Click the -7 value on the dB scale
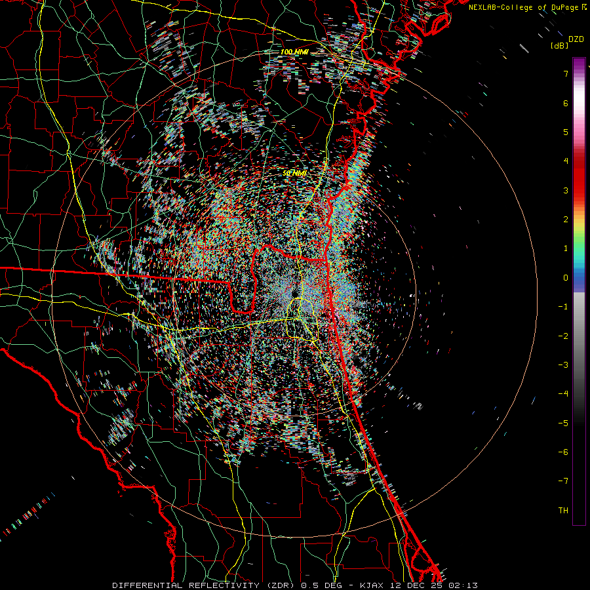The height and width of the screenshot is (590, 590). tap(563, 481)
